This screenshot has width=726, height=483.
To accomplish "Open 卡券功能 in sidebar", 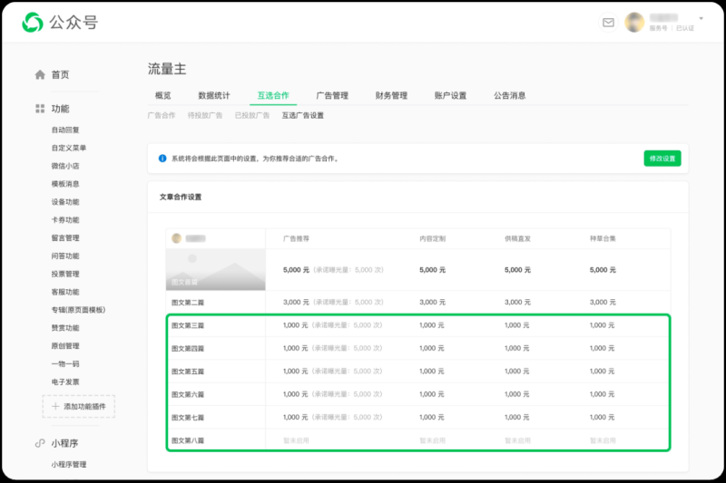I will click(x=65, y=220).
